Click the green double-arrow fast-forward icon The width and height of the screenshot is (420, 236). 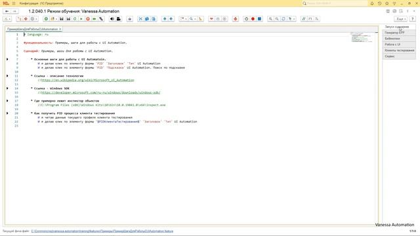[x=94, y=19]
